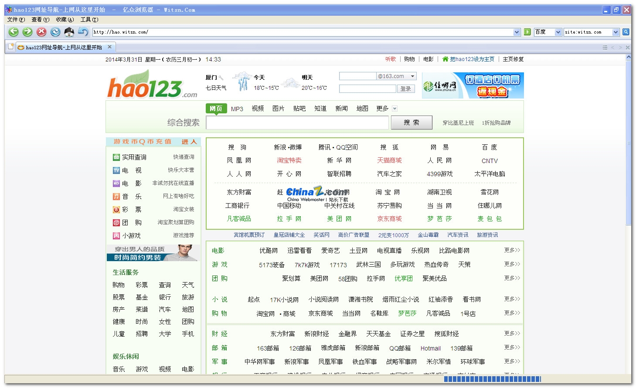Select the MP3 search tab

coord(237,109)
